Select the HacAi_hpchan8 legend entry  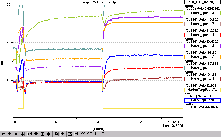click(202, 13)
